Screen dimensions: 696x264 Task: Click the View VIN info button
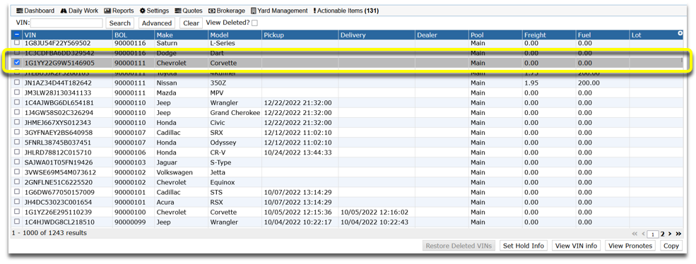click(576, 246)
